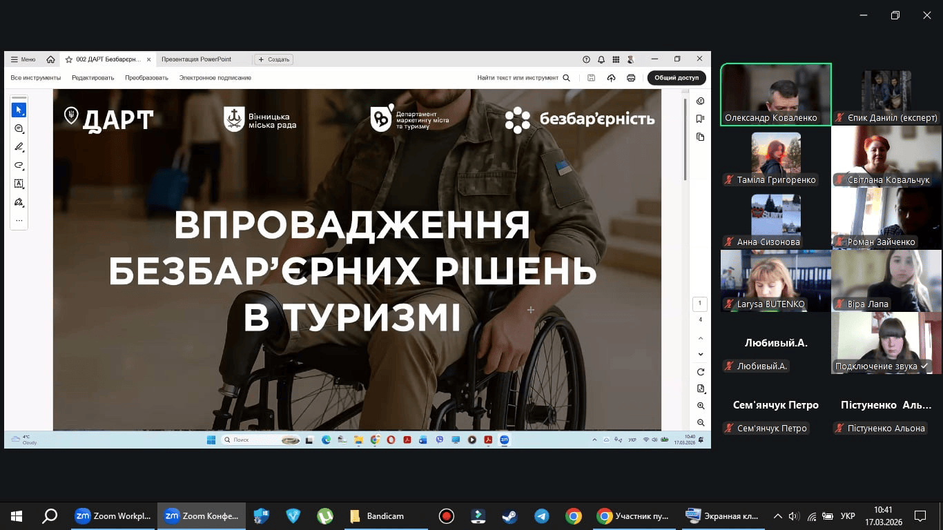Click the text box selection tool
The height and width of the screenshot is (530, 943).
tap(19, 184)
